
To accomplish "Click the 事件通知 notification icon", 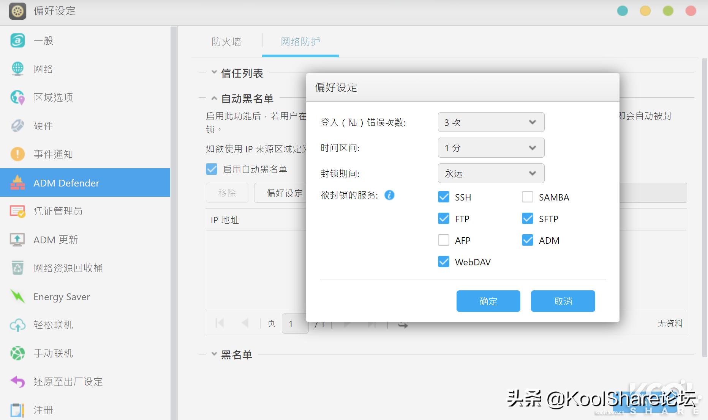I will (x=17, y=154).
